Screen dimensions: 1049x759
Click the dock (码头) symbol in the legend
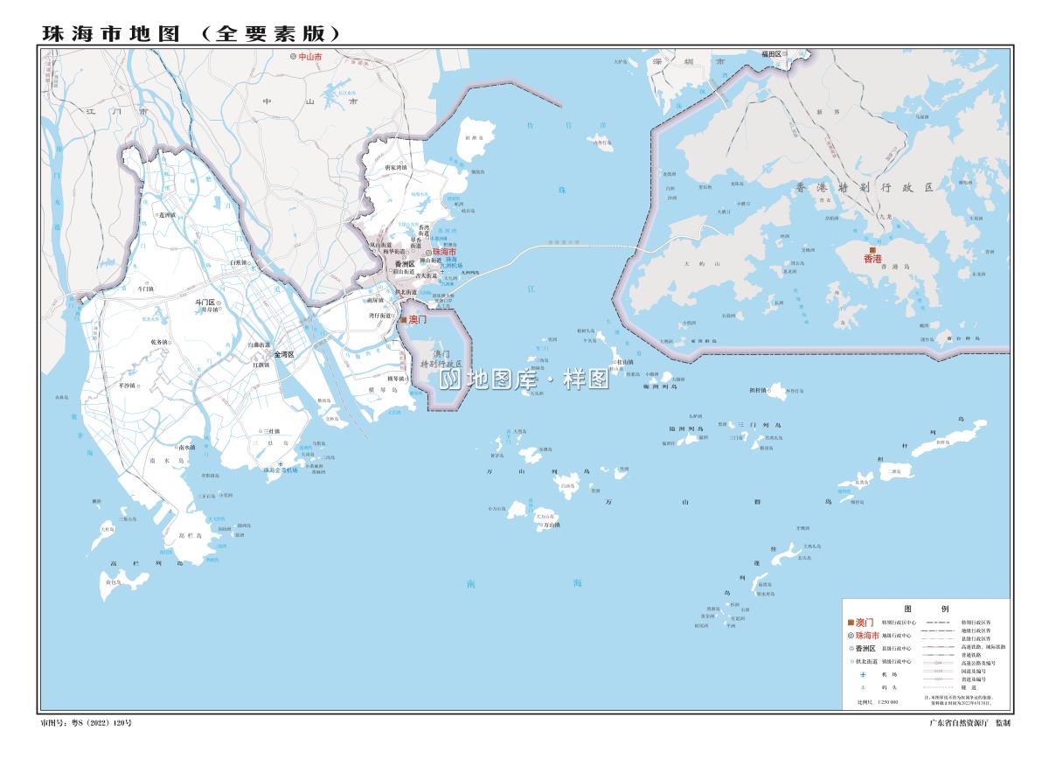tap(862, 687)
